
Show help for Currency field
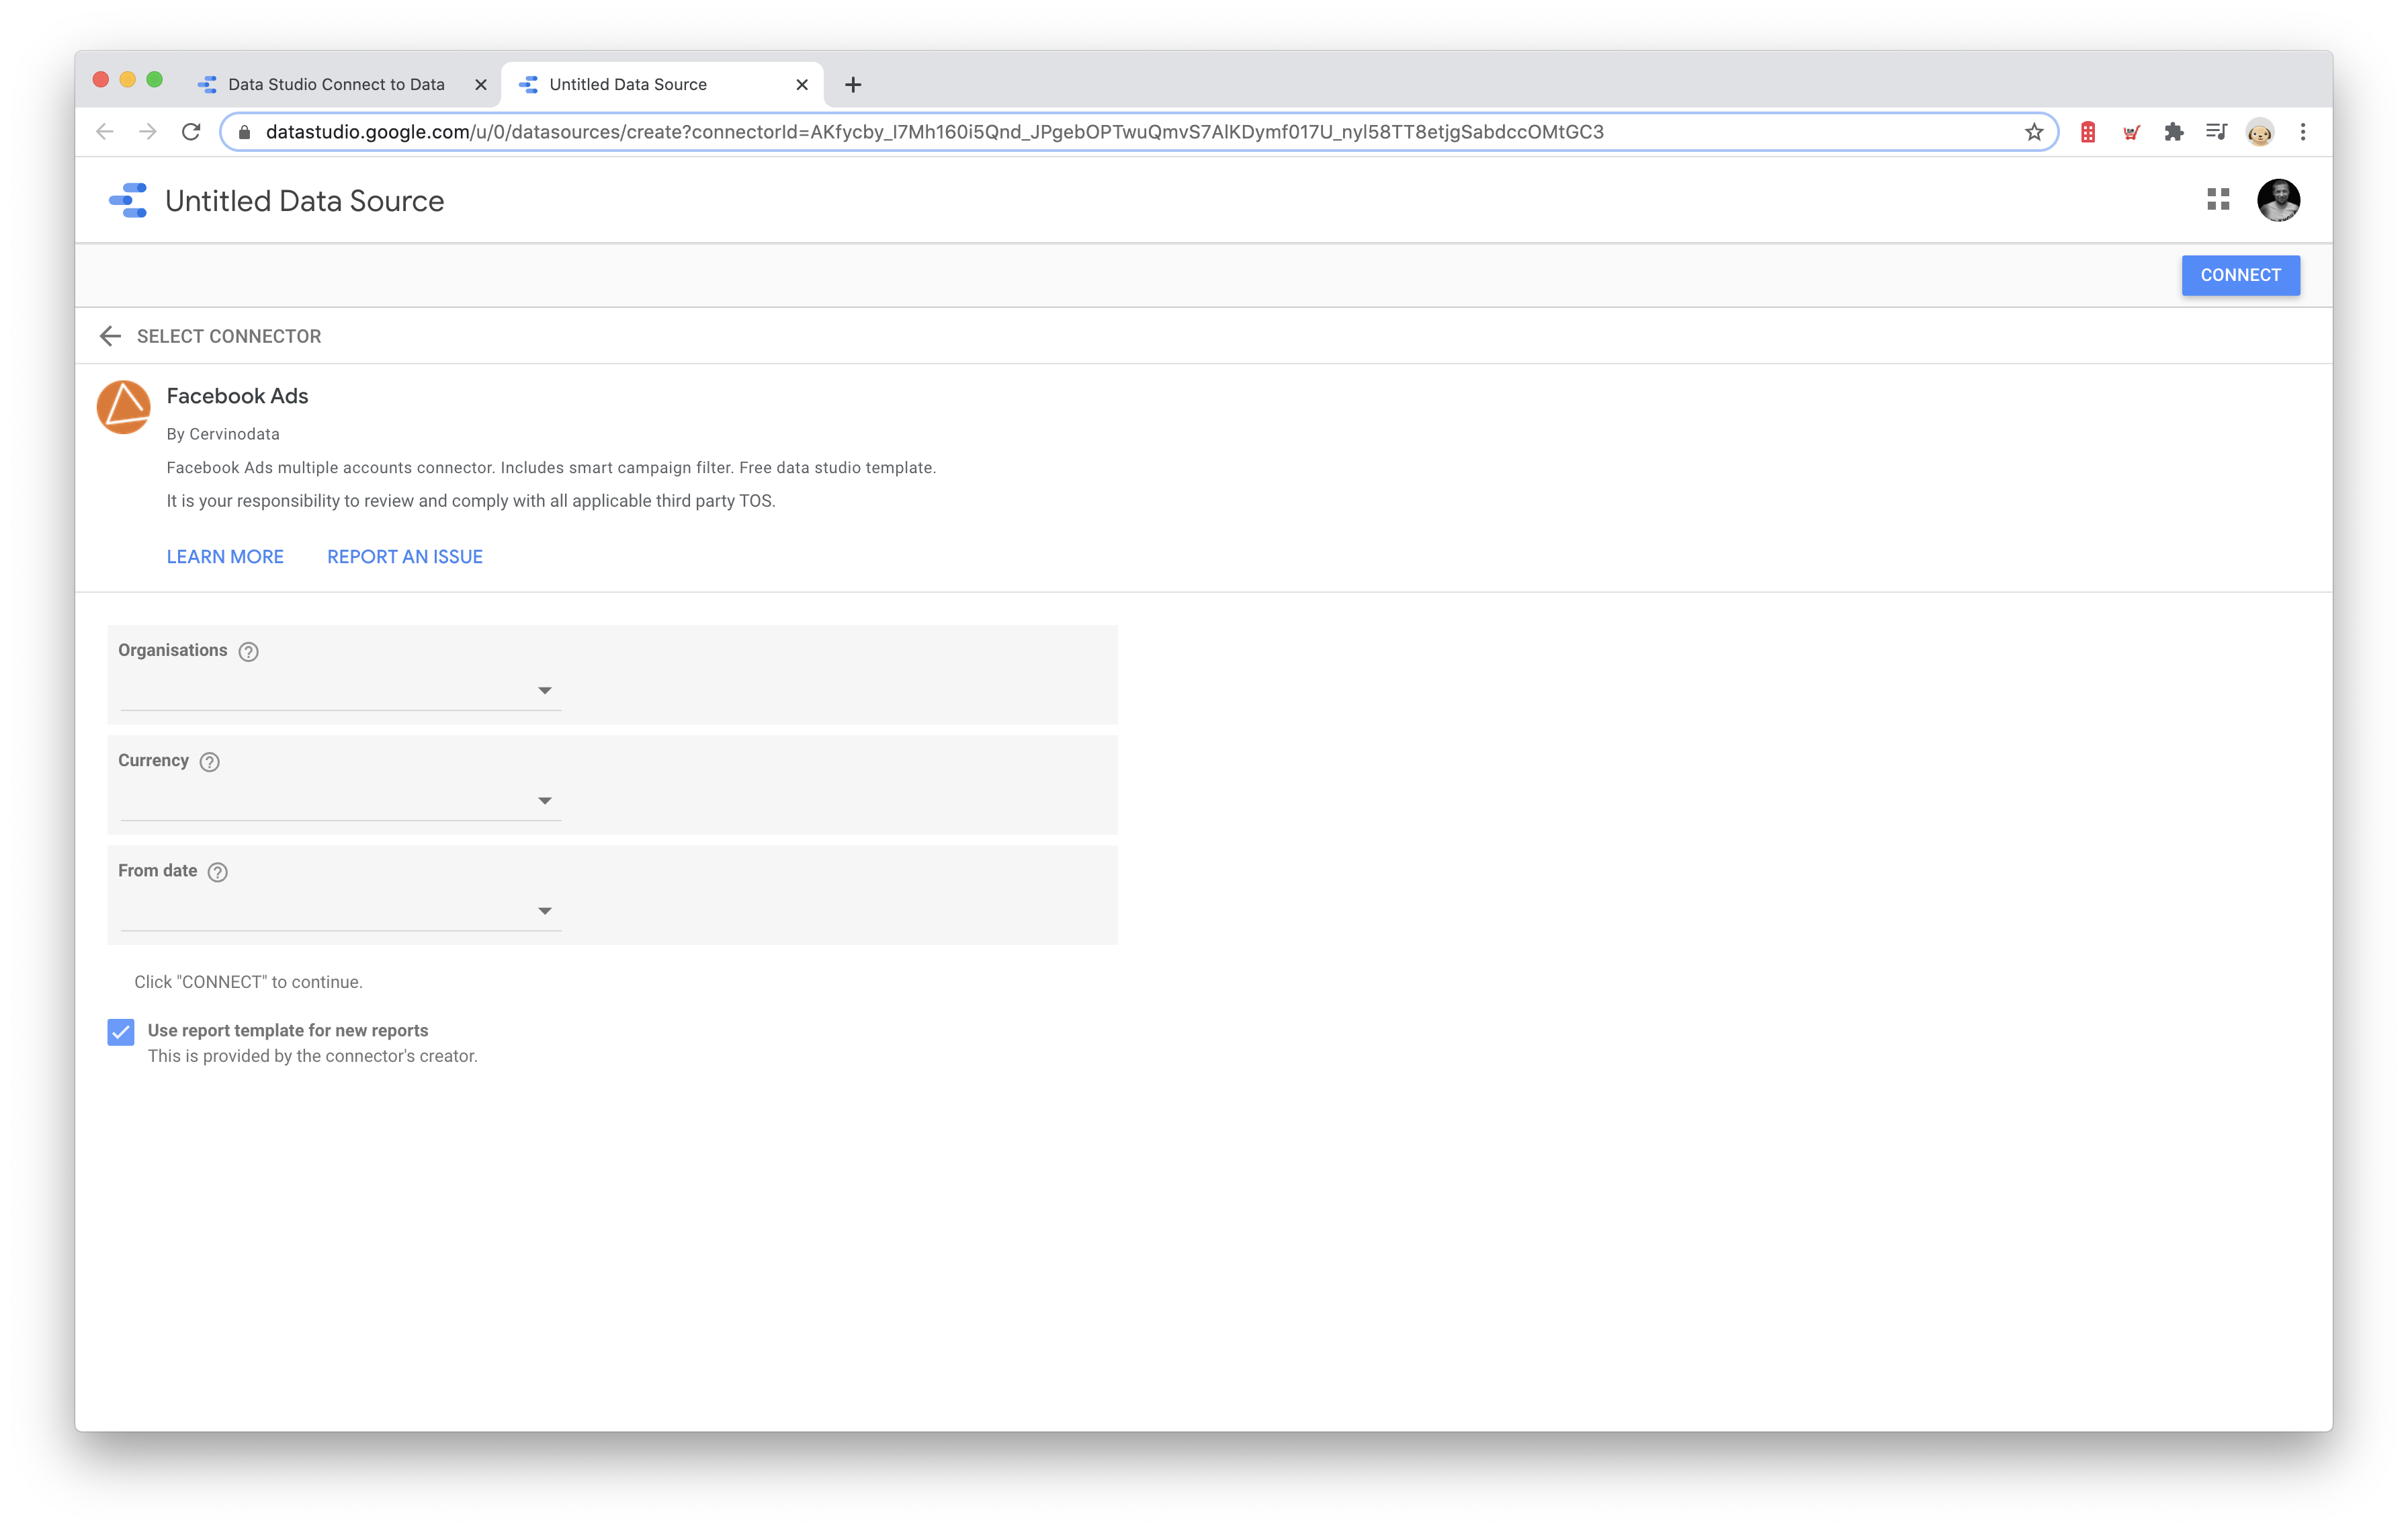point(209,762)
